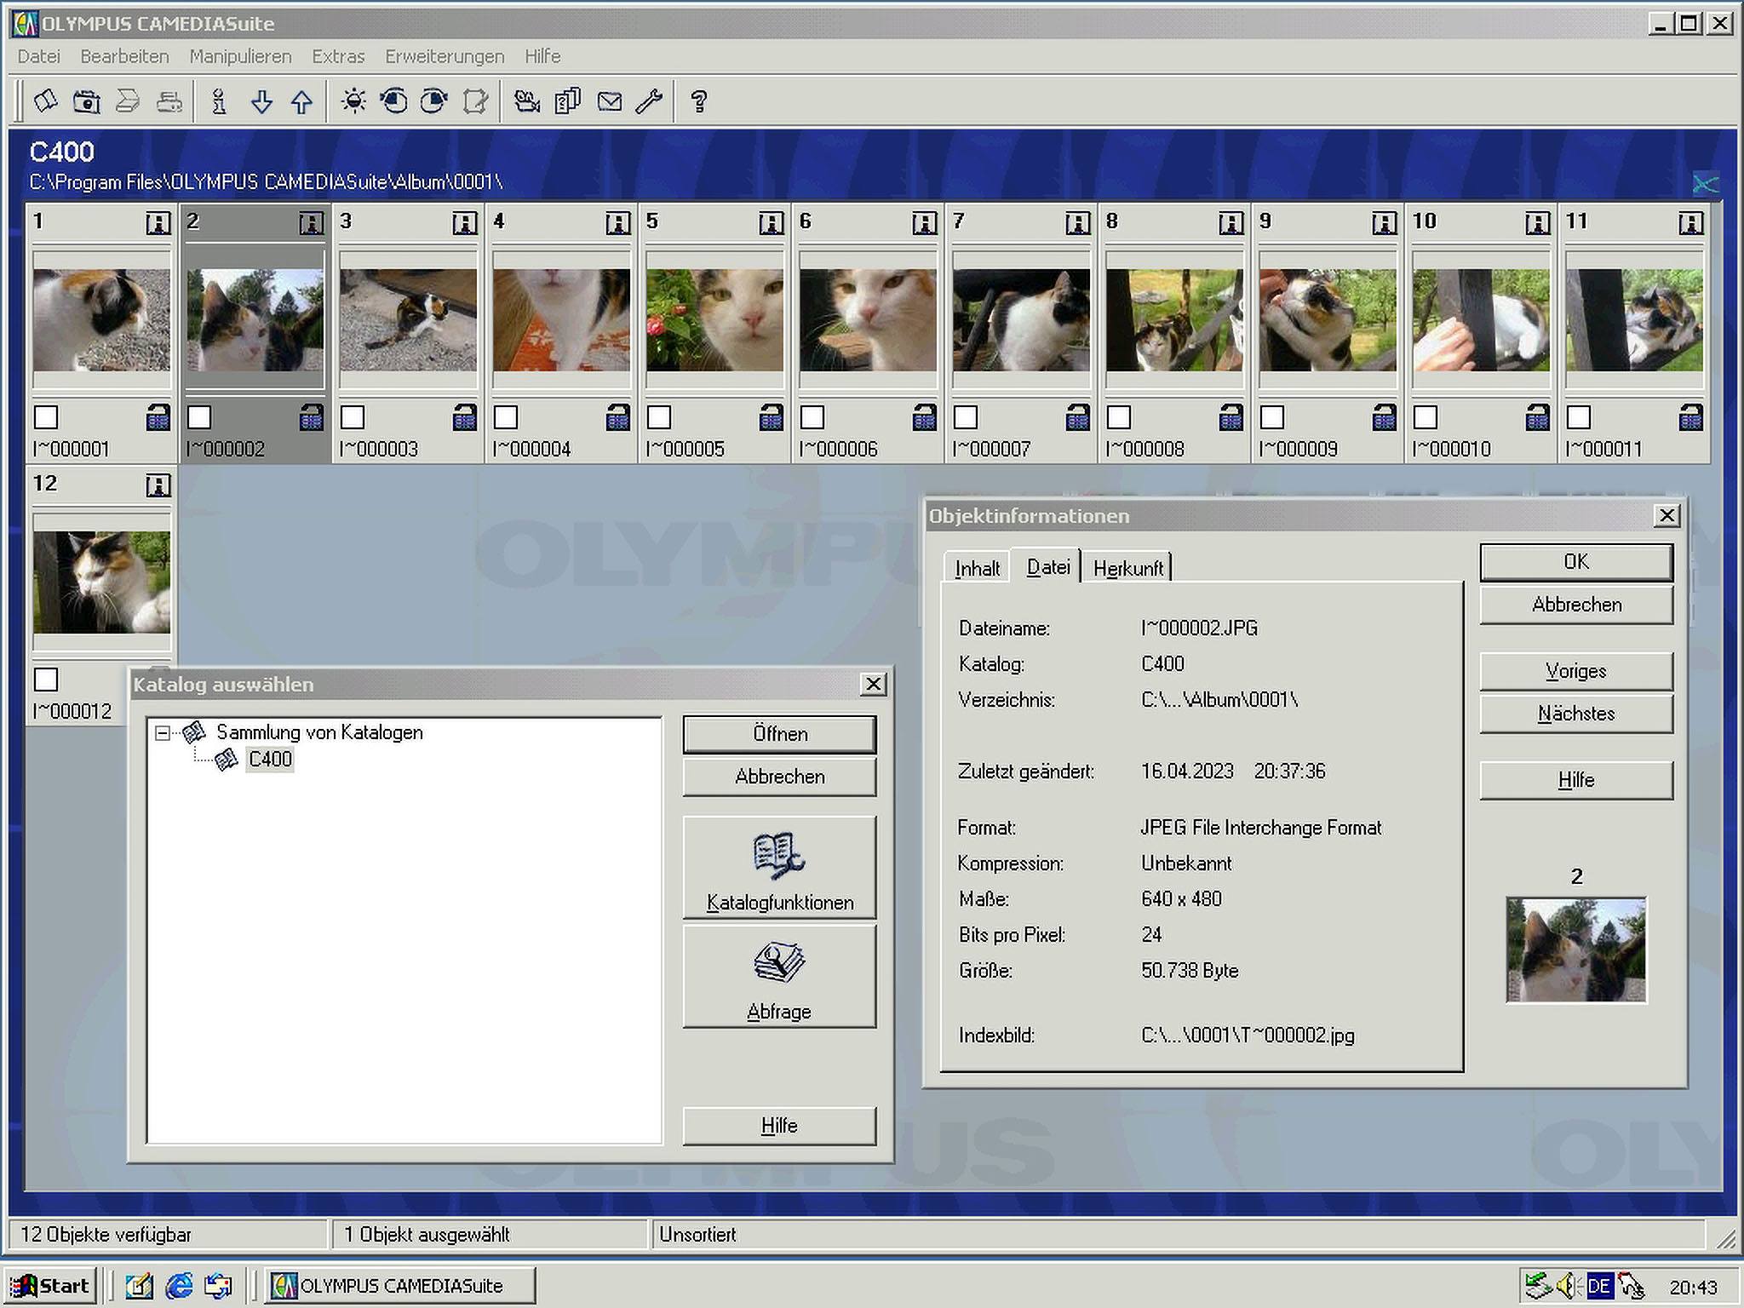Select cat thumbnail number 3
This screenshot has height=1308, width=1744.
tap(408, 320)
